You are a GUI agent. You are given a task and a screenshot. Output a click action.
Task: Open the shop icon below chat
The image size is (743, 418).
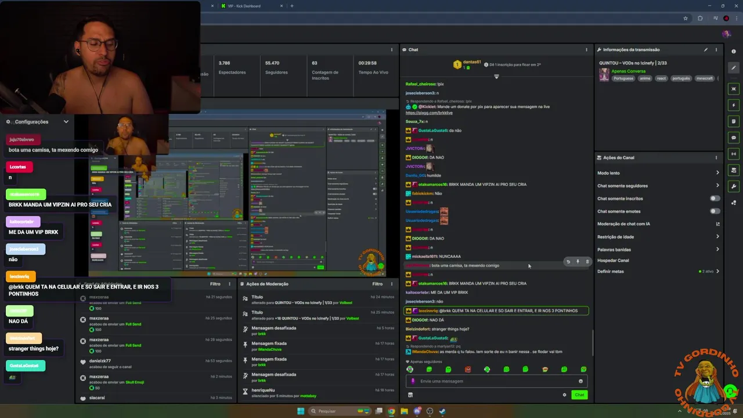pyautogui.click(x=410, y=395)
